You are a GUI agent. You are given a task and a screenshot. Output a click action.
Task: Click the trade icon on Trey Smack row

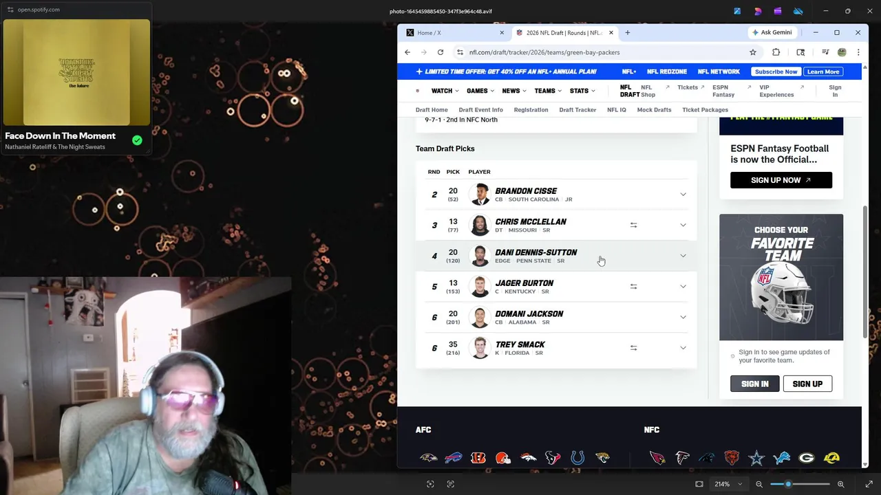pos(633,348)
